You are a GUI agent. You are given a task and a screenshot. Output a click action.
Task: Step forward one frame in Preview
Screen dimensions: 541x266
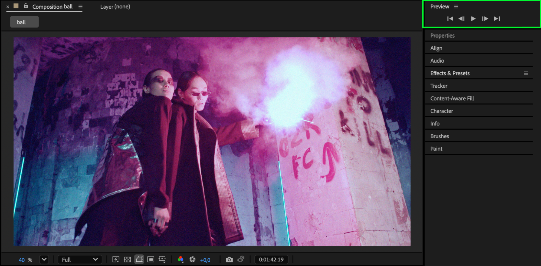pos(485,19)
